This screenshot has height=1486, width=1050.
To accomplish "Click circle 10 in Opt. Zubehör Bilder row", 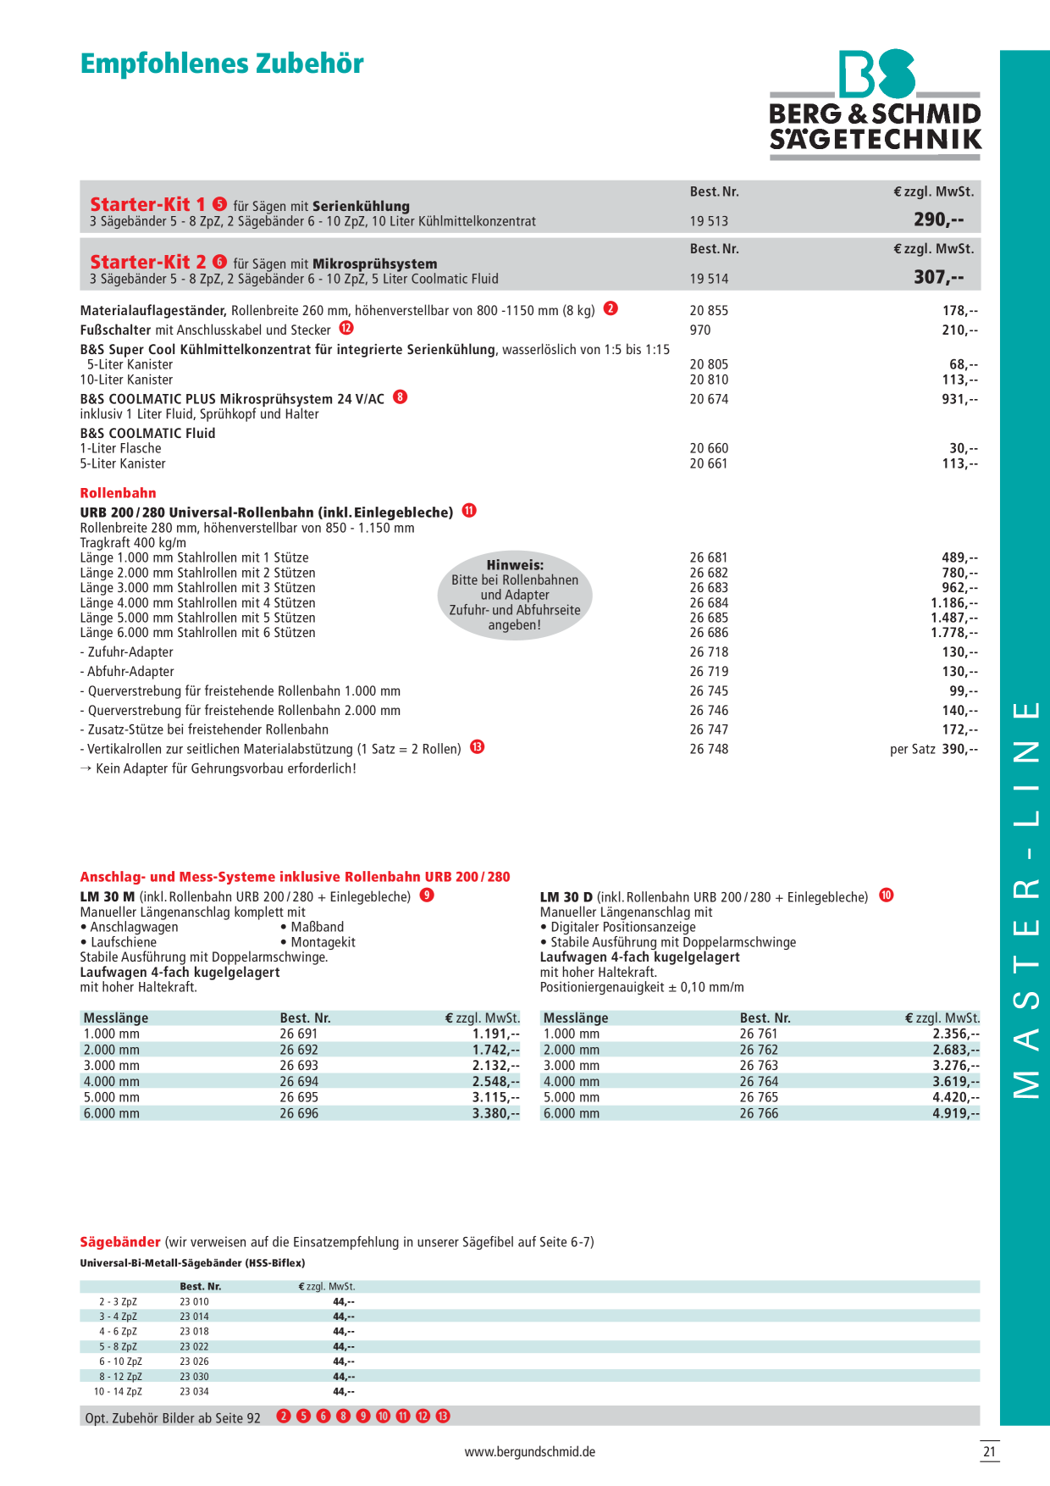I will [383, 1416].
